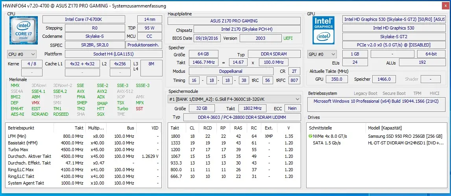This screenshot has width=451, height=196.
Task: Click the memory size '64 GB' field
Action: 203,54
